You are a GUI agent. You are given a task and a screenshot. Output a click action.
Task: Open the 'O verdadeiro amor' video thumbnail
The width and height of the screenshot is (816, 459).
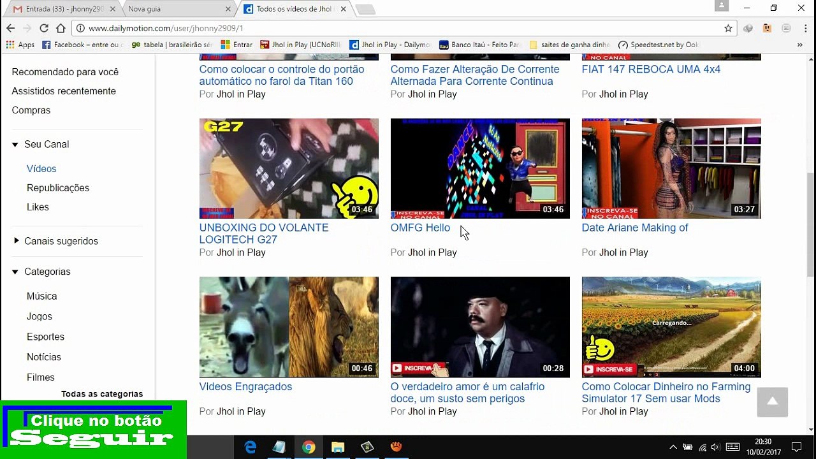[x=480, y=327]
